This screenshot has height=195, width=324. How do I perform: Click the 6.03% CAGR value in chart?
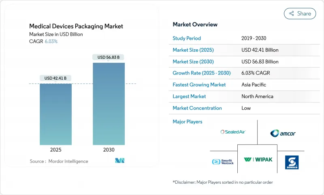coord(51,42)
